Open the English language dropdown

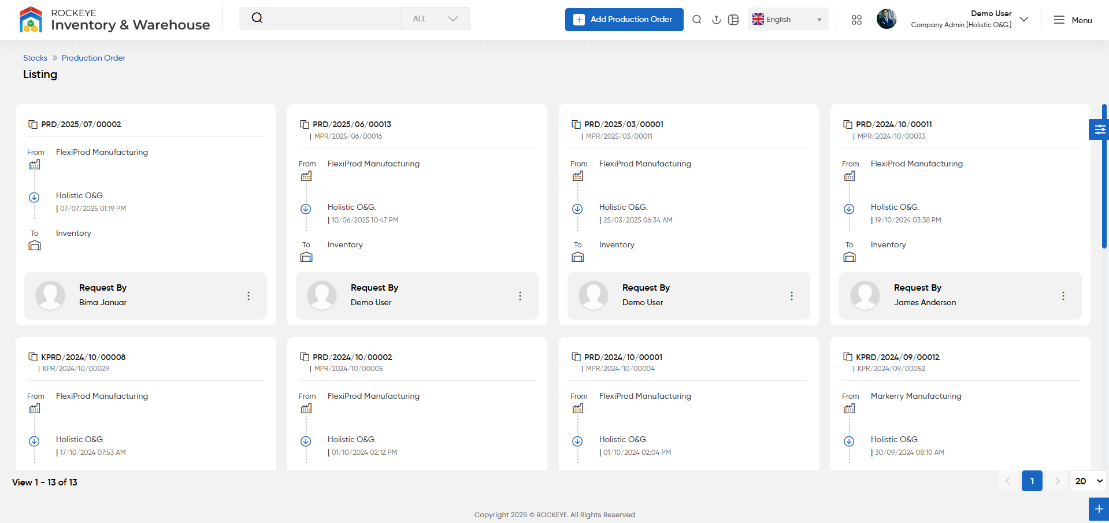pyautogui.click(x=788, y=19)
